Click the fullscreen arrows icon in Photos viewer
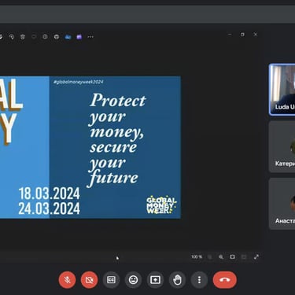Viewport: 295px width, 295px height. [256, 257]
